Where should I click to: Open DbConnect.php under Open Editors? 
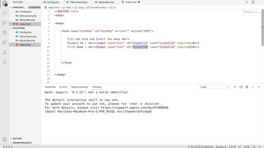coord(25,16)
